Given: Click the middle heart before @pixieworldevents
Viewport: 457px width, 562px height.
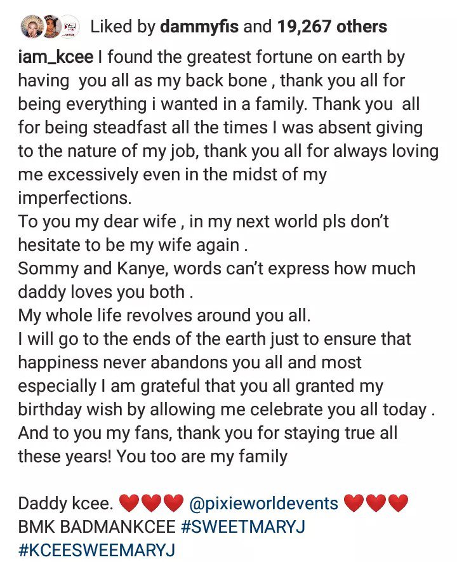Looking at the screenshot, I should point(151,503).
